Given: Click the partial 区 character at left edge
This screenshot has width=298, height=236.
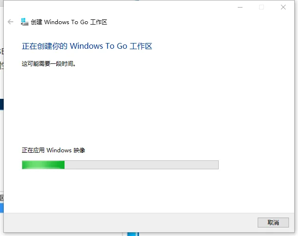Looking at the screenshot, I should [2, 198].
